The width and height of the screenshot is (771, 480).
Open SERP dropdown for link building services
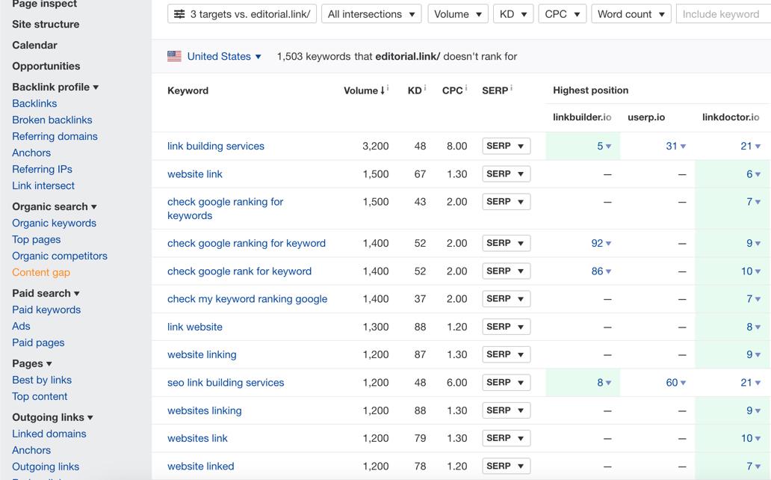[x=506, y=147]
